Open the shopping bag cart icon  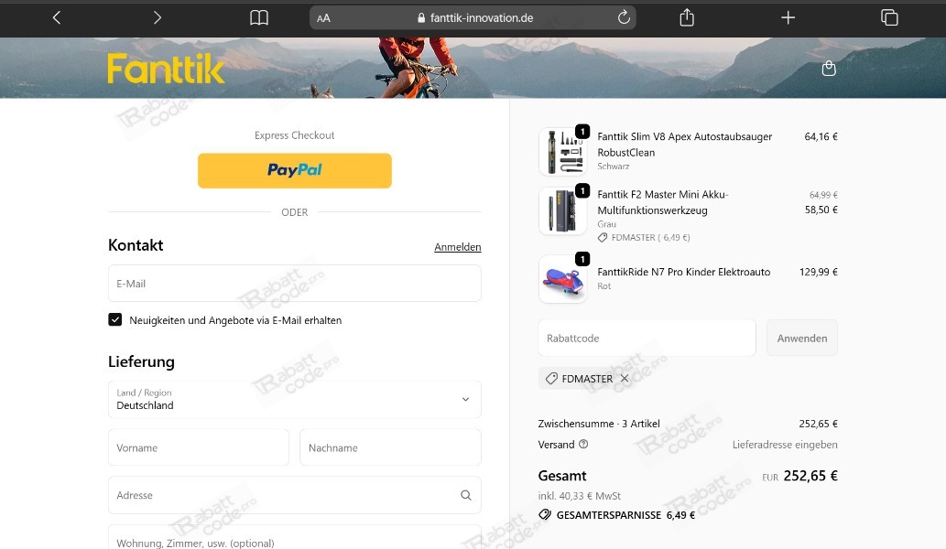tap(829, 69)
